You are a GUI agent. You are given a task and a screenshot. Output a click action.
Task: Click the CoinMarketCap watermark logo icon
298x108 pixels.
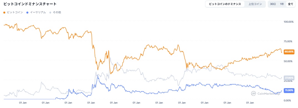pos(254,93)
